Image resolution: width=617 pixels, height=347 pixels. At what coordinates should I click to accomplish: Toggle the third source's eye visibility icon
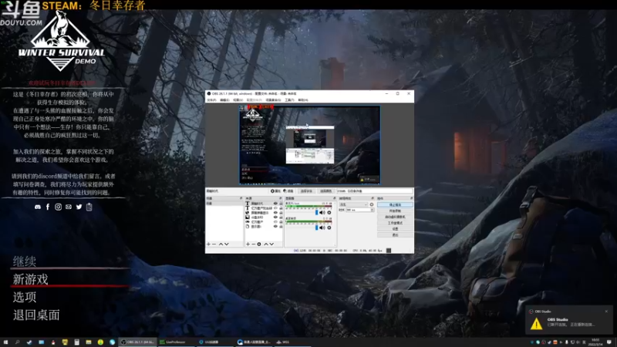[275, 213]
